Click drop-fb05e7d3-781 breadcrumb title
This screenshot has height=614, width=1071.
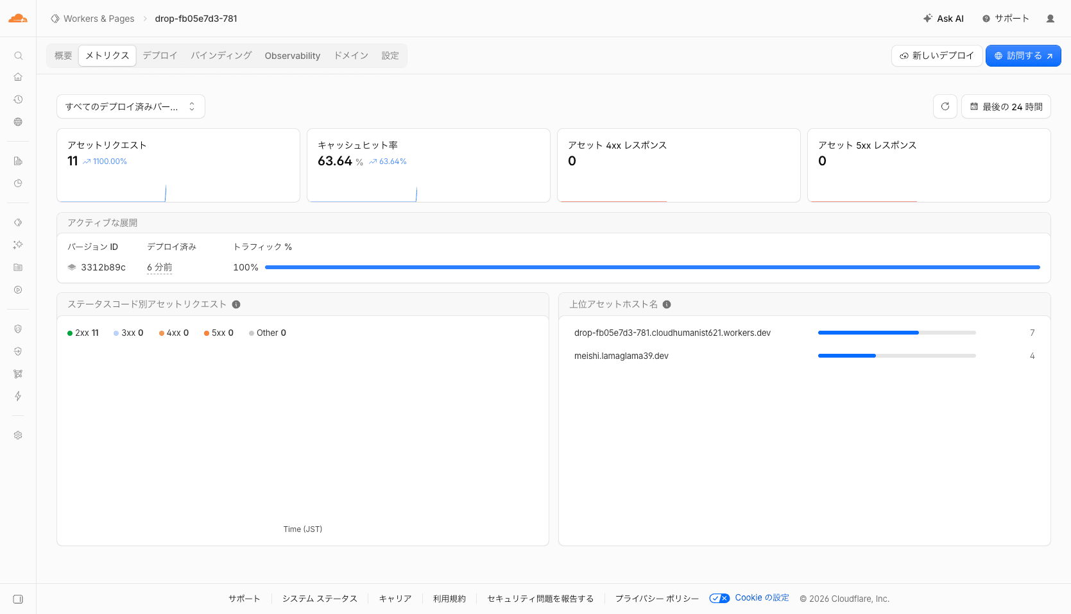pyautogui.click(x=196, y=19)
